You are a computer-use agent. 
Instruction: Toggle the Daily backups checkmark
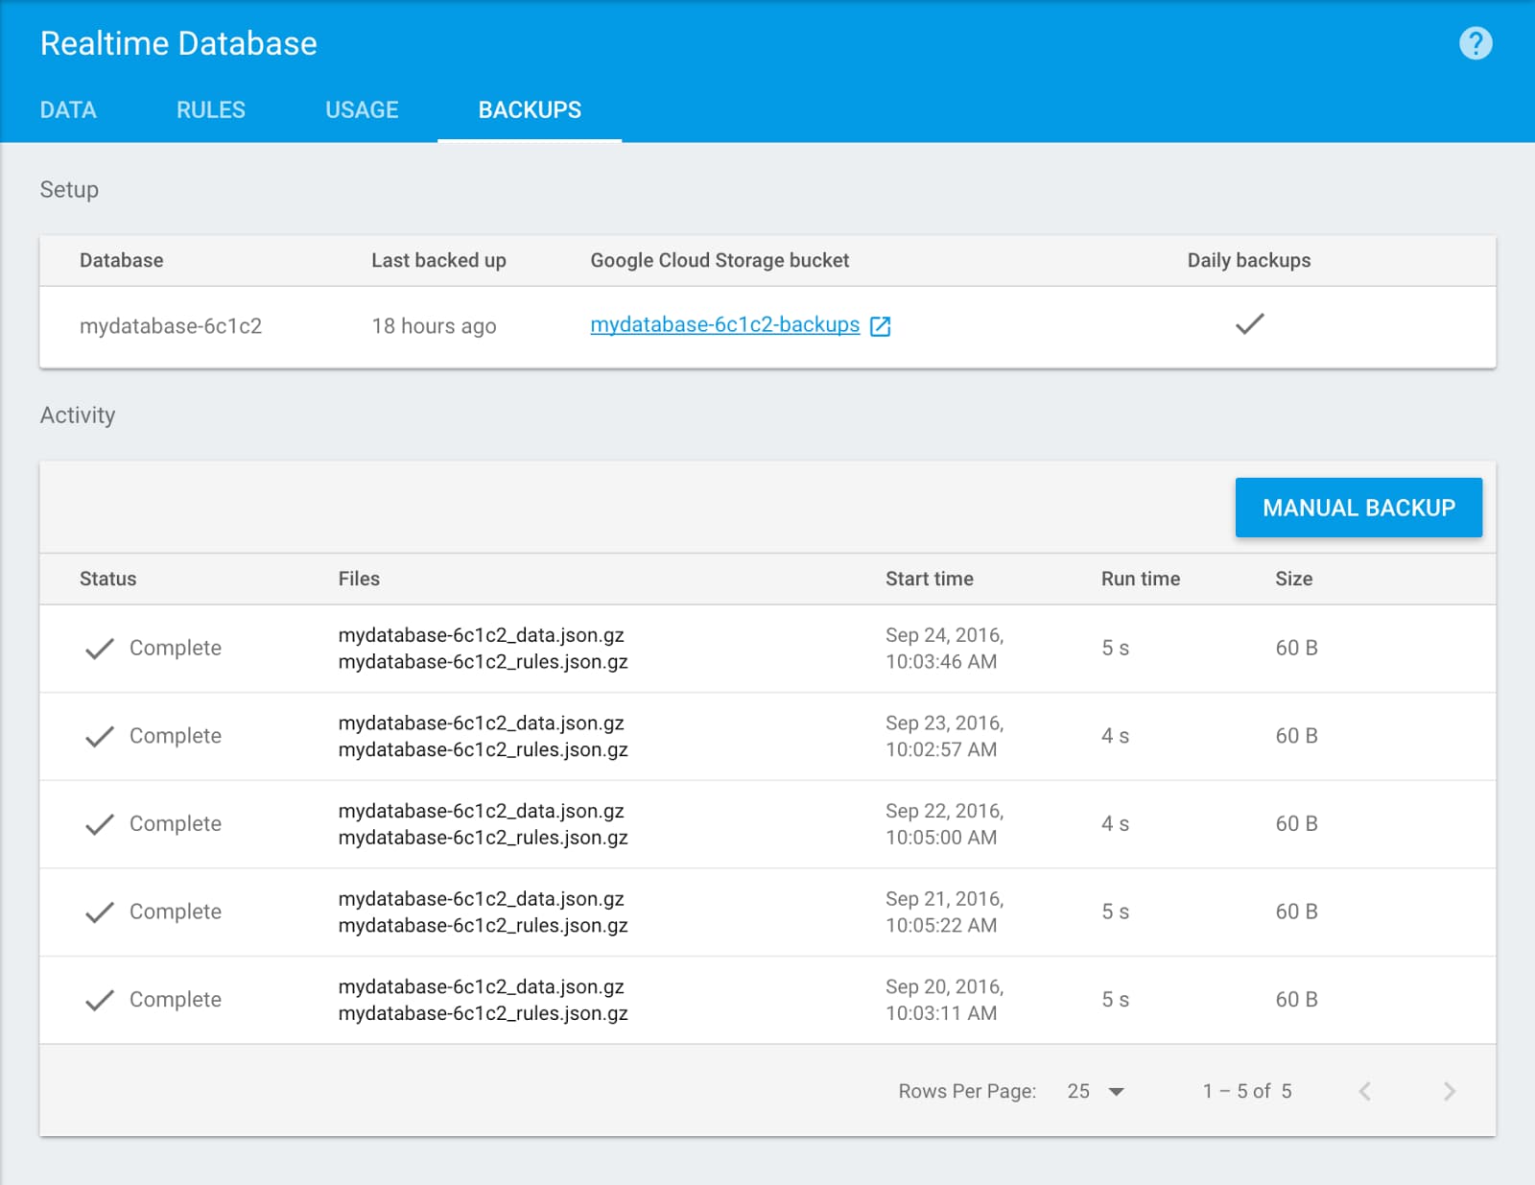point(1249,324)
